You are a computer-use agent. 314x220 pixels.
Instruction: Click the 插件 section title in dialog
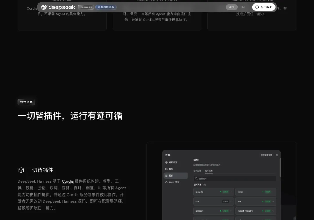tap(196, 160)
